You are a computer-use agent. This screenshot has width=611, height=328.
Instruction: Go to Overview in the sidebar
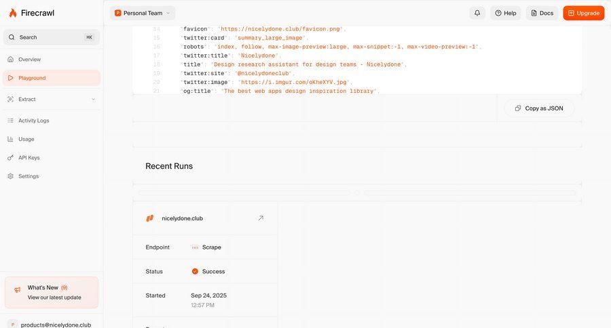29,60
